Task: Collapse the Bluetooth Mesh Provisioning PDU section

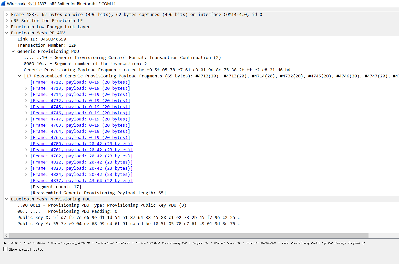Action: tap(7, 199)
